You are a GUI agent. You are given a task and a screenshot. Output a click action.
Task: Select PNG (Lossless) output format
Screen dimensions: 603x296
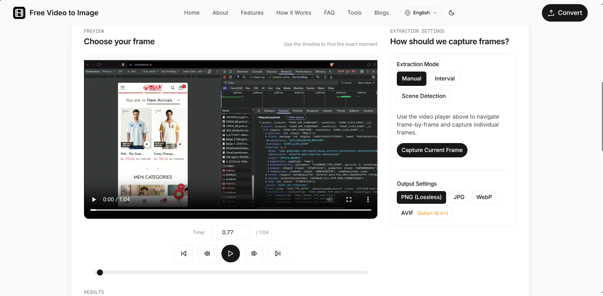[x=421, y=197]
